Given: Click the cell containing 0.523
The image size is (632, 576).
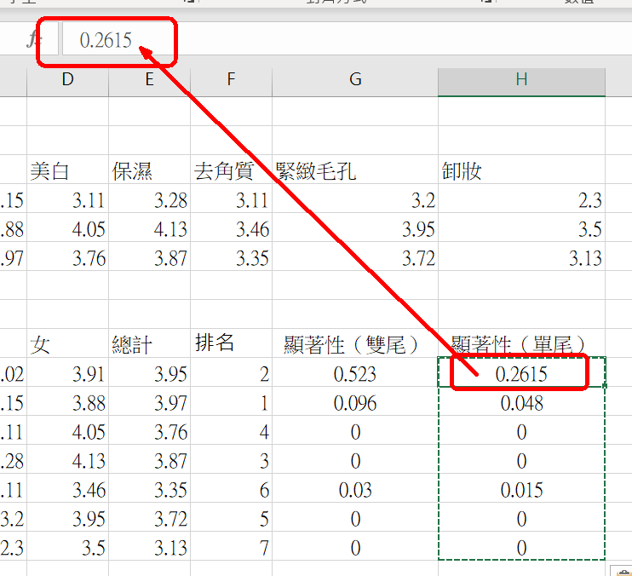Looking at the screenshot, I should 355,374.
